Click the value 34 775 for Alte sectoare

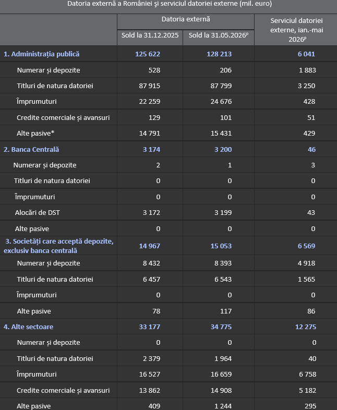pyautogui.click(x=221, y=327)
